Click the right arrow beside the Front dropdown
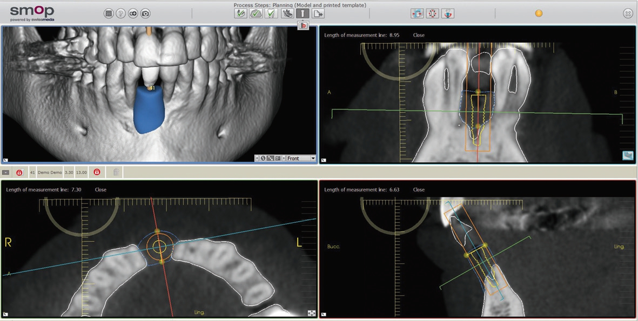The height and width of the screenshot is (321, 638). (x=284, y=158)
